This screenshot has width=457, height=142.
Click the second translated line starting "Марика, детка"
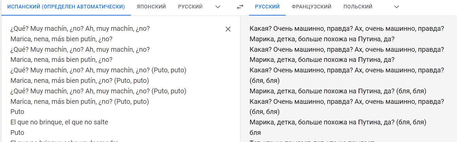click(322, 60)
